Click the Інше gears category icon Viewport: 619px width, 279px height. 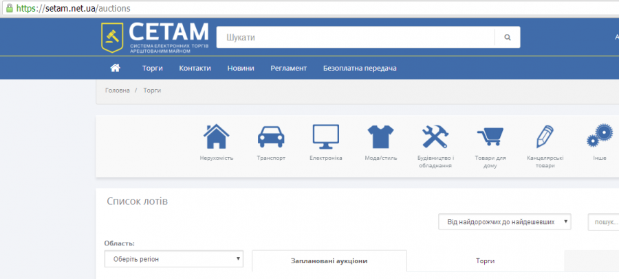point(599,136)
